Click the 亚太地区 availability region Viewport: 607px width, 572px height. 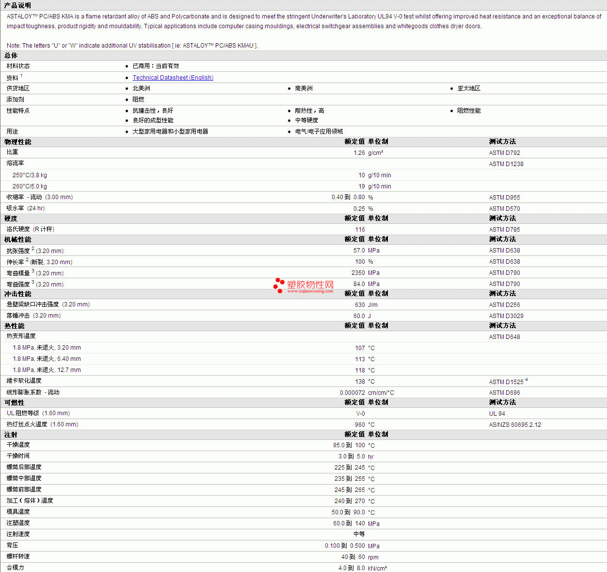[x=469, y=89]
